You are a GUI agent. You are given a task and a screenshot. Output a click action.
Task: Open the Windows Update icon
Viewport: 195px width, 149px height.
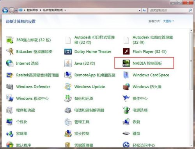pyautogui.click(x=68, y=87)
